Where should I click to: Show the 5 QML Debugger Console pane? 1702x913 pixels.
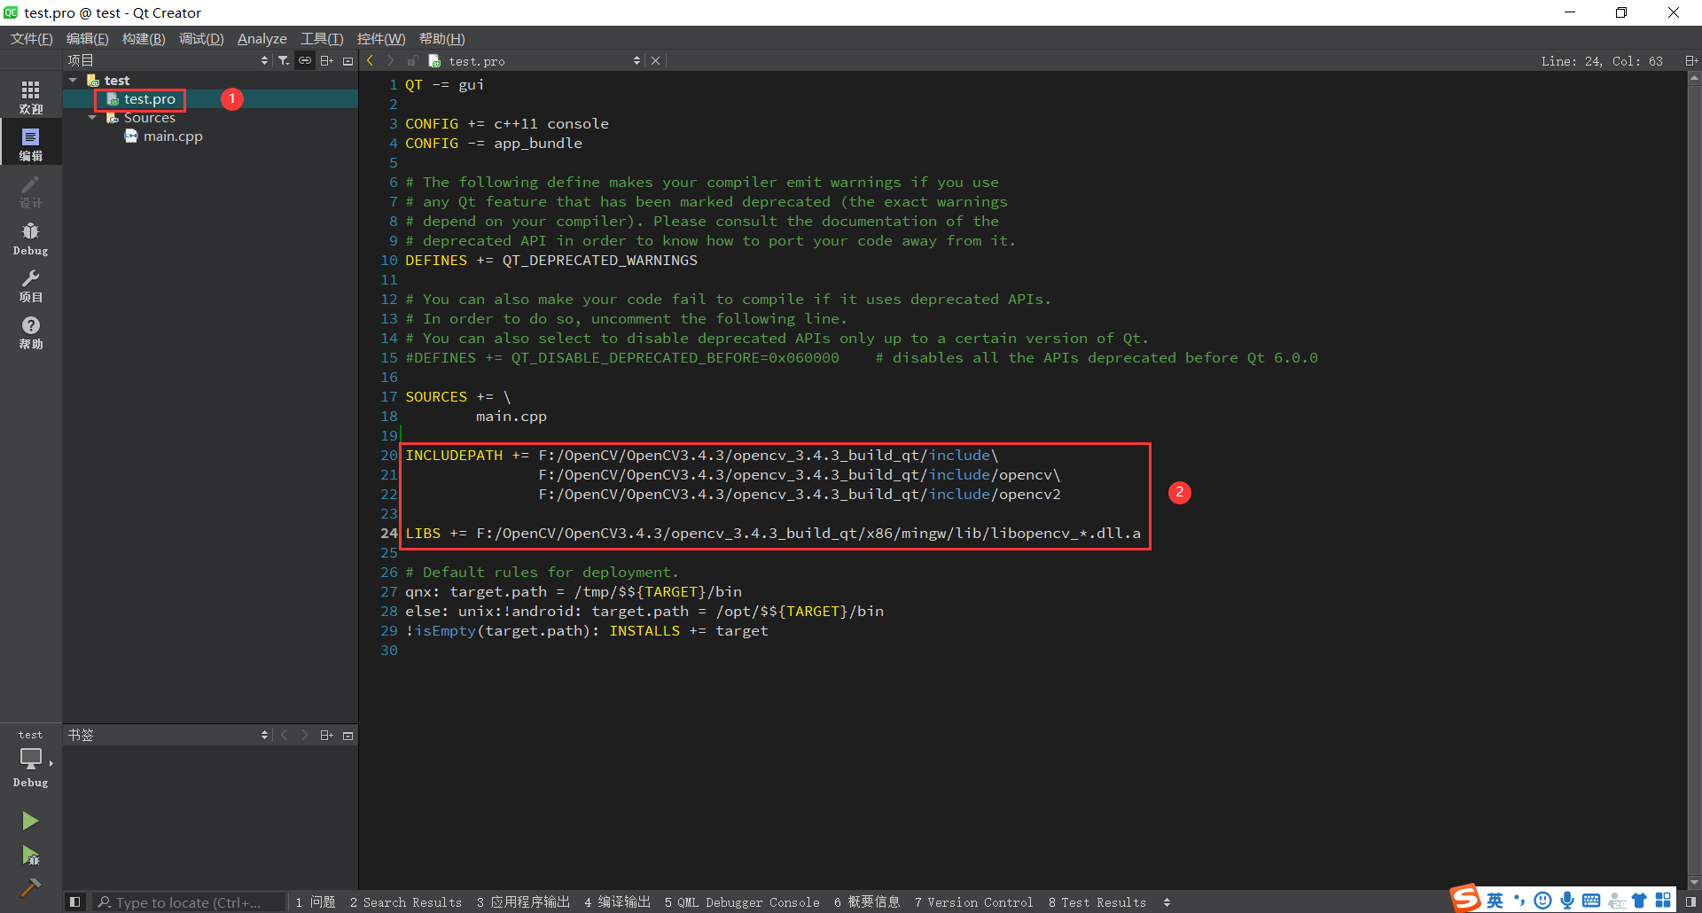click(x=742, y=901)
